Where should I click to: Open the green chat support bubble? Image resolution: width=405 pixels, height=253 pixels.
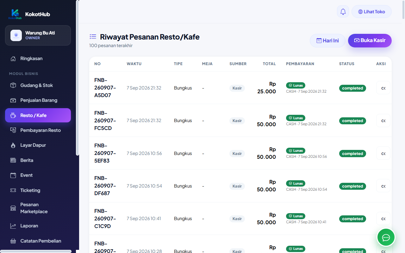[x=386, y=238]
